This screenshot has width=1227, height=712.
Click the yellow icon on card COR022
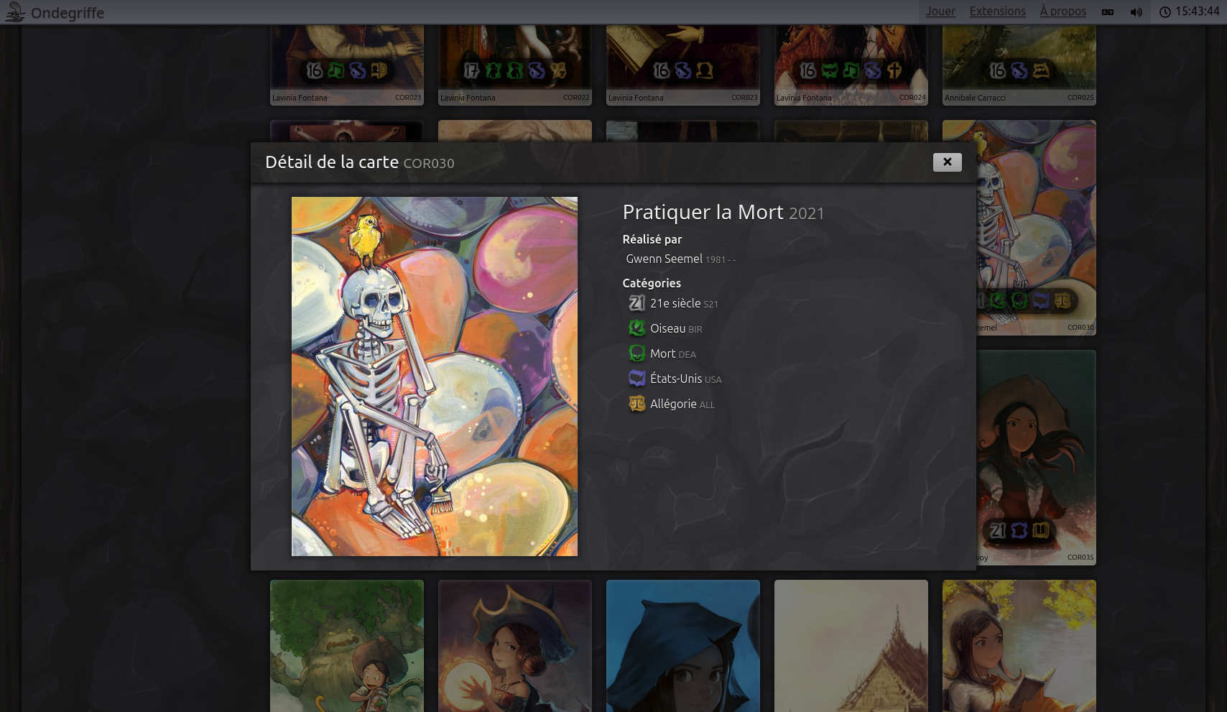point(558,70)
